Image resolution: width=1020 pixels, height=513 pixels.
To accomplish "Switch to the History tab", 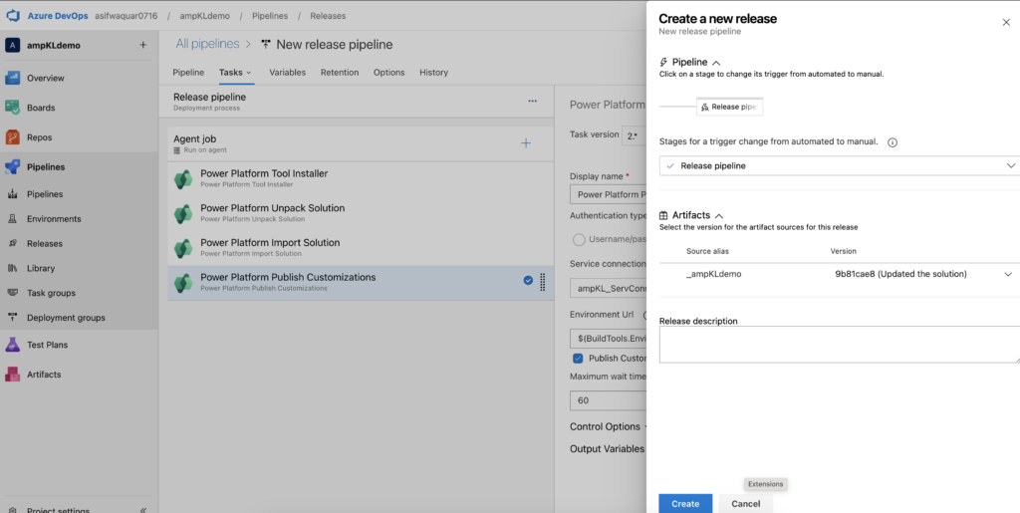I will click(x=434, y=73).
